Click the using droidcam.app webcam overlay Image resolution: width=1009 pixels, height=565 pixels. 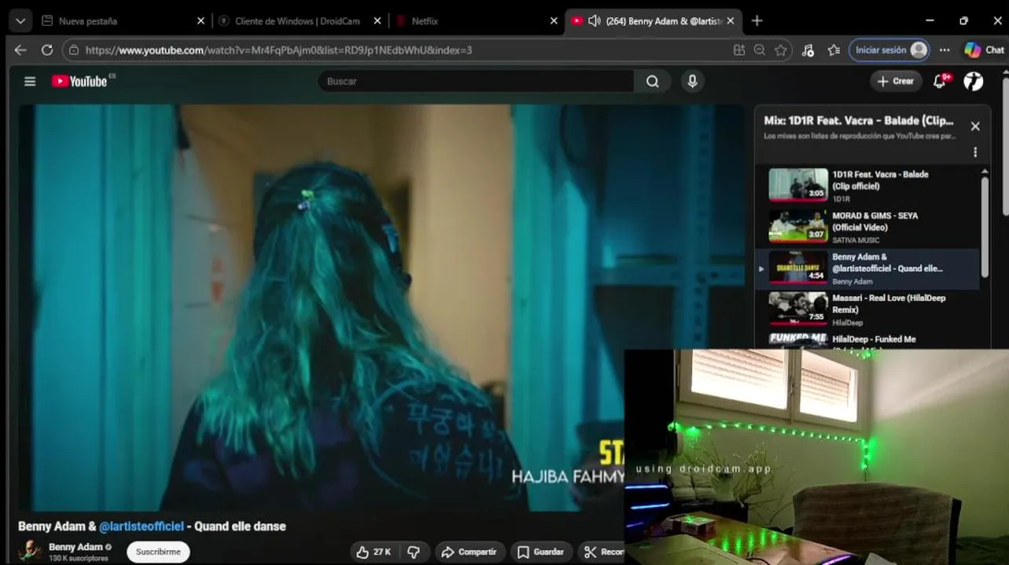(816, 457)
